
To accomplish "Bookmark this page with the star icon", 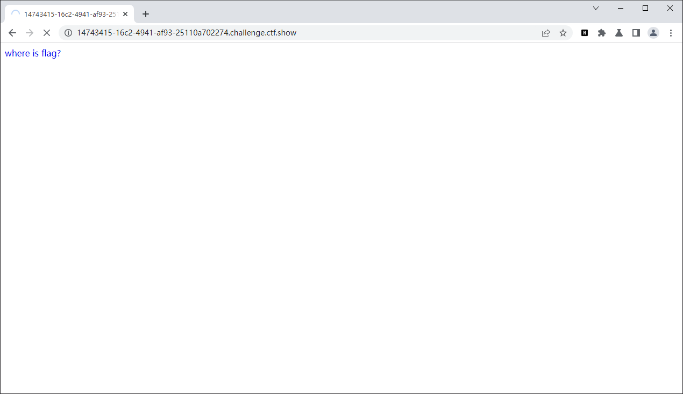I will (x=563, y=33).
